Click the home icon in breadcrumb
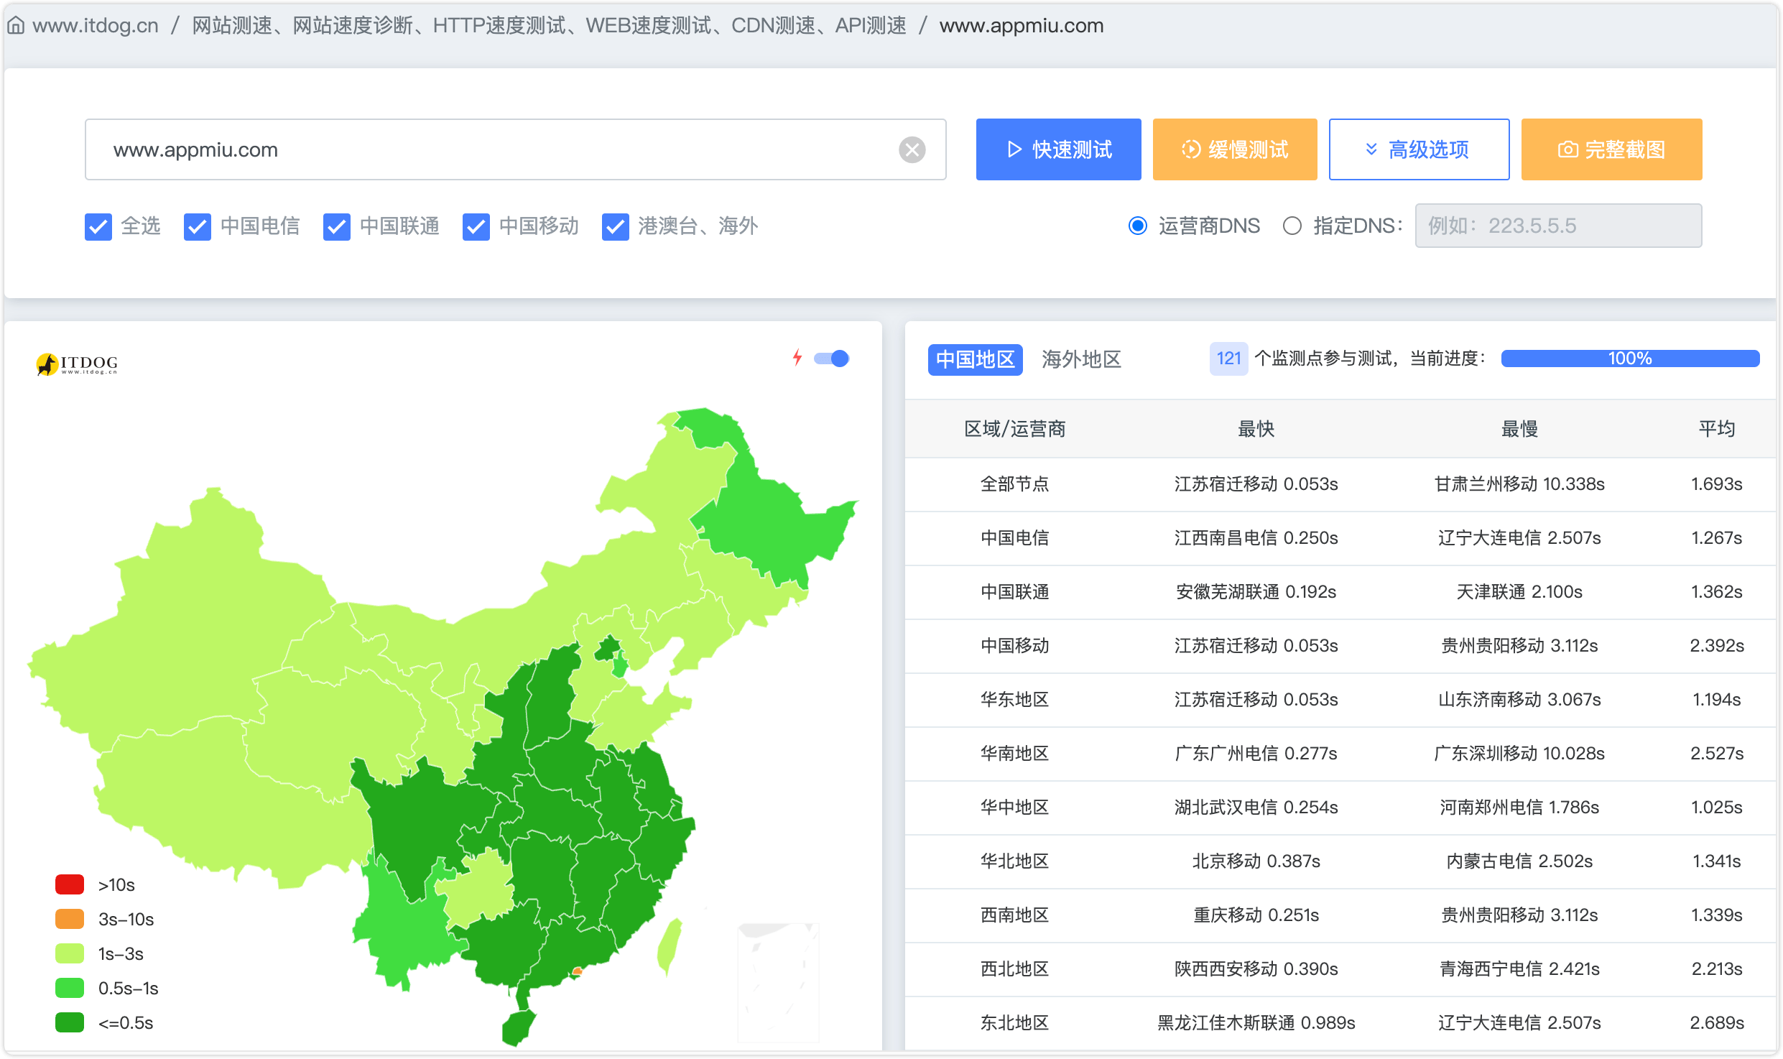Screen dimensions: 1783x1059 16,26
